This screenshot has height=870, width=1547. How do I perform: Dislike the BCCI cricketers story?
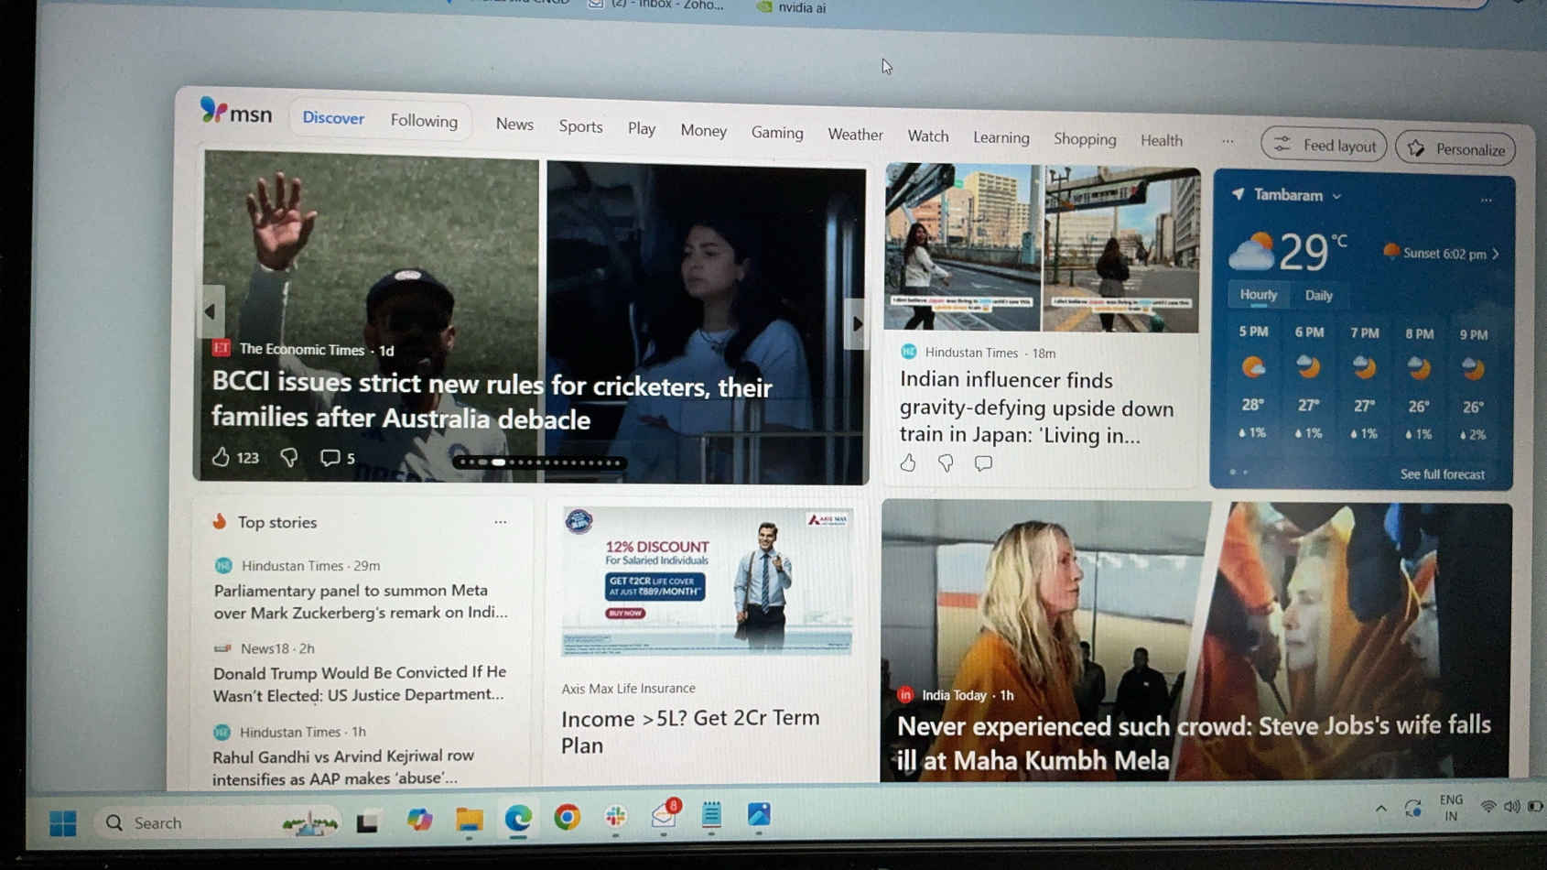tap(289, 457)
